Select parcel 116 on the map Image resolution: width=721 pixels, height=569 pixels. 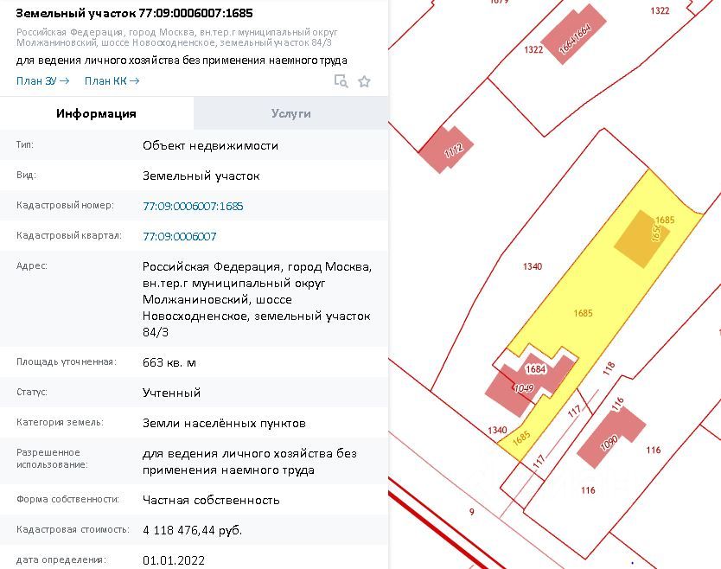pos(654,450)
